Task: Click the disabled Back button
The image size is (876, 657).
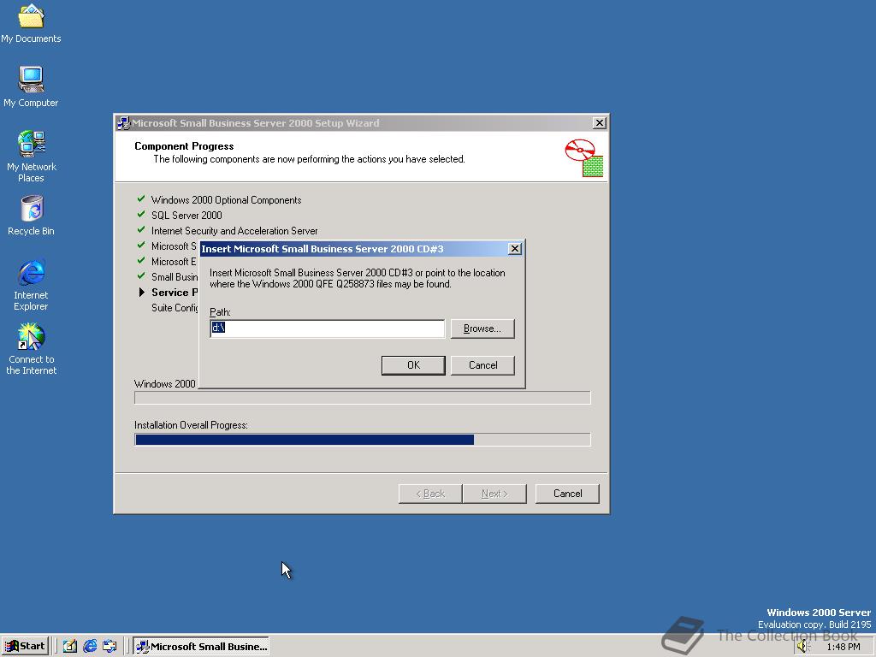Action: click(430, 494)
